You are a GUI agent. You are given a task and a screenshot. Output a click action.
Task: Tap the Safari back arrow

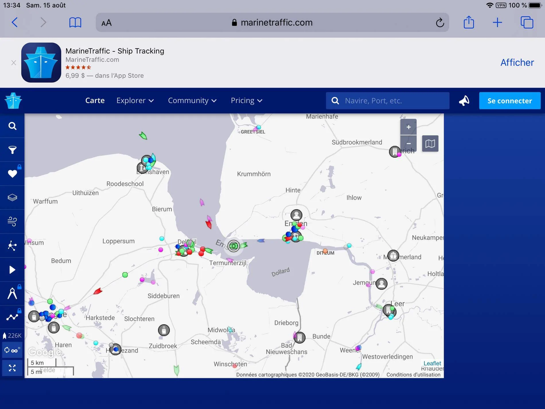(x=15, y=22)
